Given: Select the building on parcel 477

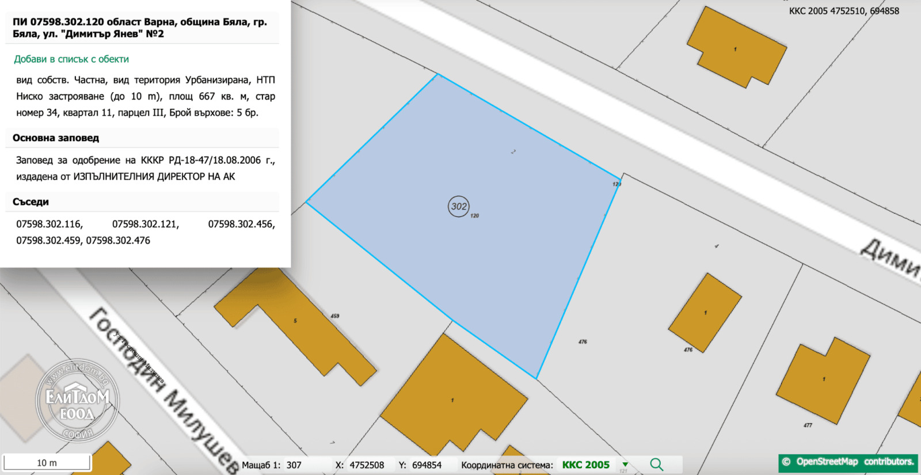Looking at the screenshot, I should tap(823, 381).
